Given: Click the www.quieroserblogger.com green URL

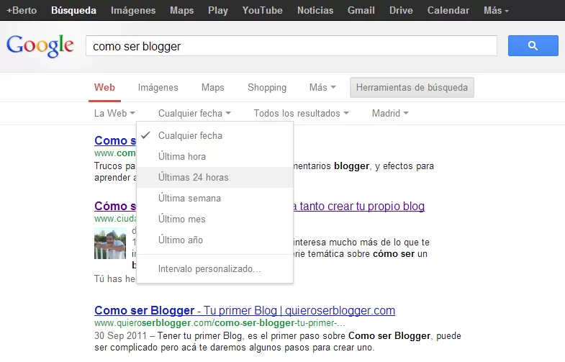Looking at the screenshot, I should click(x=220, y=323).
